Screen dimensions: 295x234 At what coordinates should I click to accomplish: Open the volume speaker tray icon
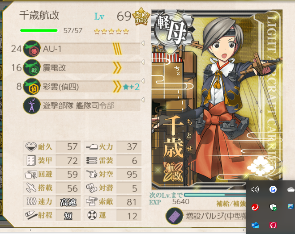[255, 189]
